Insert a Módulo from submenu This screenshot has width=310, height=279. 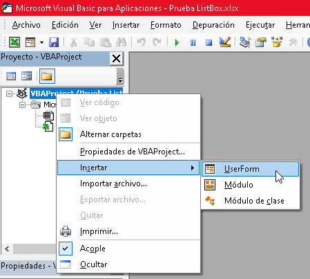tap(250, 185)
